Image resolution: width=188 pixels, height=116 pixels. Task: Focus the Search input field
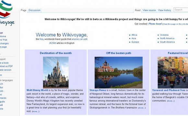tap(181, 10)
